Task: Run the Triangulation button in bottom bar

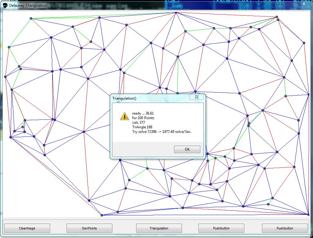Action: point(159,228)
